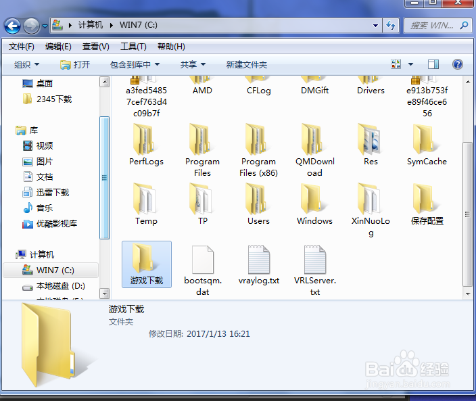Screen dimensions: 476x401
Task: Click the blue help question mark icon
Action: (458, 64)
